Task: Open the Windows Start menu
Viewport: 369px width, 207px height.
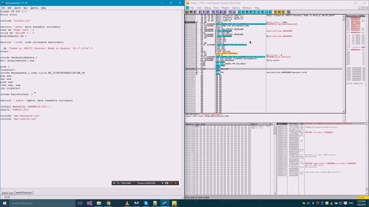Action: click(x=5, y=203)
